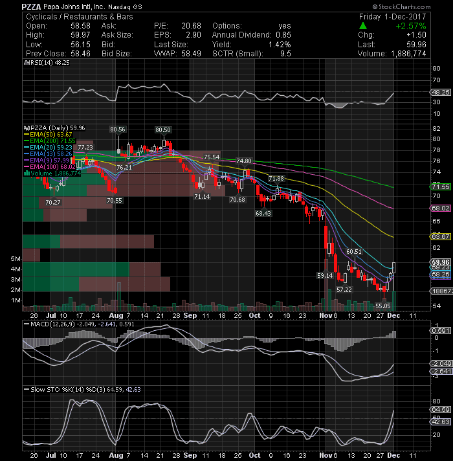The width and height of the screenshot is (453, 461).
Task: Click the Slow STO %K(14) %D(3) panel label
Action: pos(68,390)
